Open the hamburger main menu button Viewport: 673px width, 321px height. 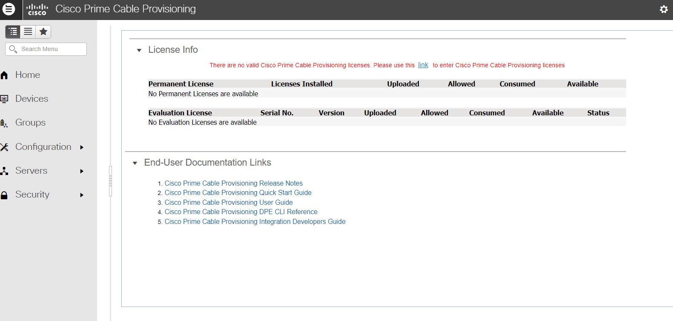pos(9,9)
